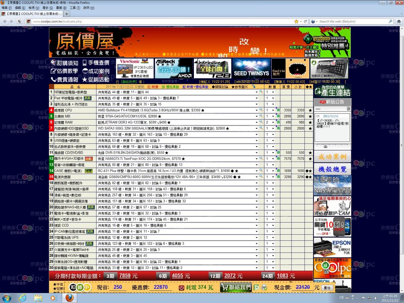Image resolution: width=404 pixels, height=303 pixels.
Task: Open the 電源供應器 product selection dropdown
Action: pyautogui.click(x=257, y=177)
